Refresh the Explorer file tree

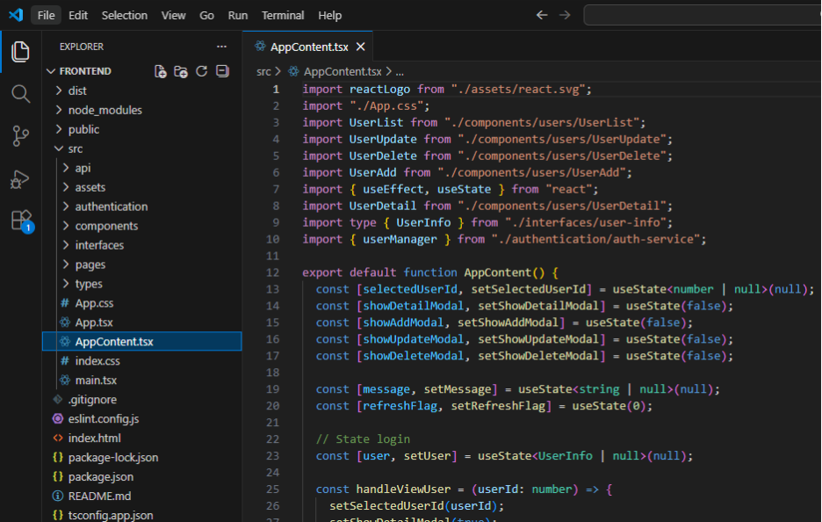(202, 71)
